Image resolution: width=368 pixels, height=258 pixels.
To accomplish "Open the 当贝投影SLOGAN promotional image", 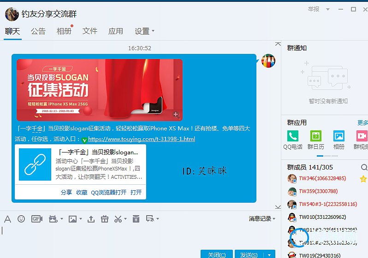I will 100,90.
